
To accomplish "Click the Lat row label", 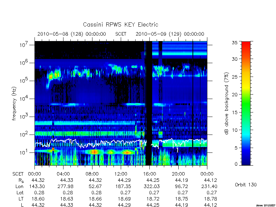I will [20, 193].
